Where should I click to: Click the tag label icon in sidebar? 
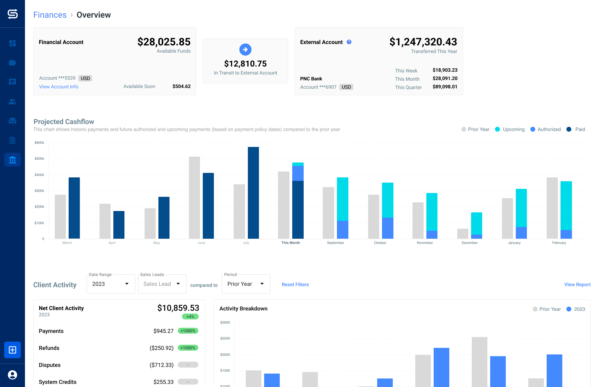point(12,63)
